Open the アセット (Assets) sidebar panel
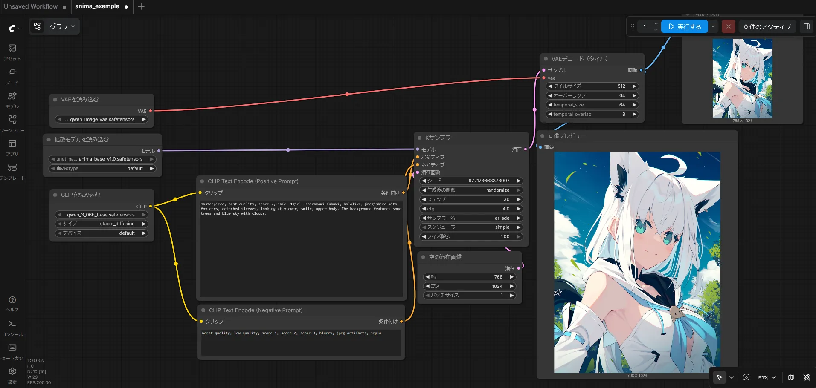This screenshot has height=388, width=816. 12,52
